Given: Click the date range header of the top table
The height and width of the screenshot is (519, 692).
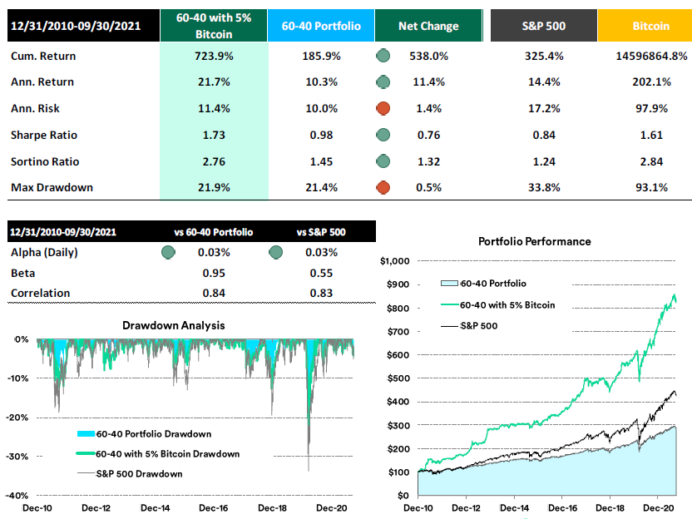Looking at the screenshot, I should pos(83,26).
